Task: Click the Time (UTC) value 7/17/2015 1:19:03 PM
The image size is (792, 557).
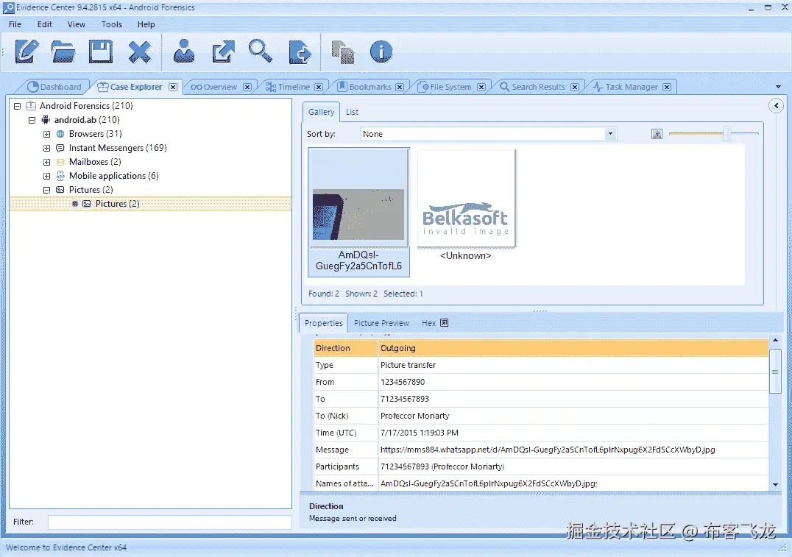Action: point(420,433)
